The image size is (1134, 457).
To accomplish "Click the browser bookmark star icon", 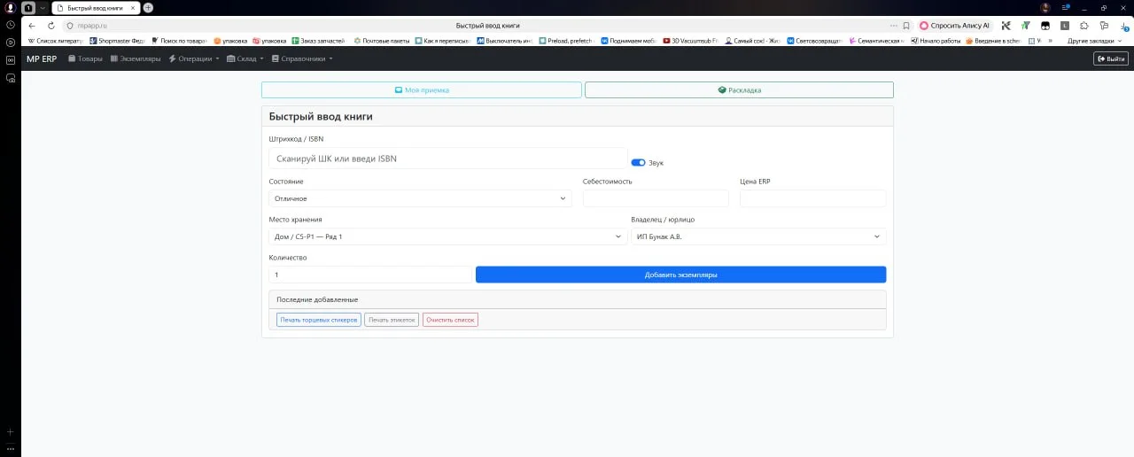I will (x=905, y=26).
